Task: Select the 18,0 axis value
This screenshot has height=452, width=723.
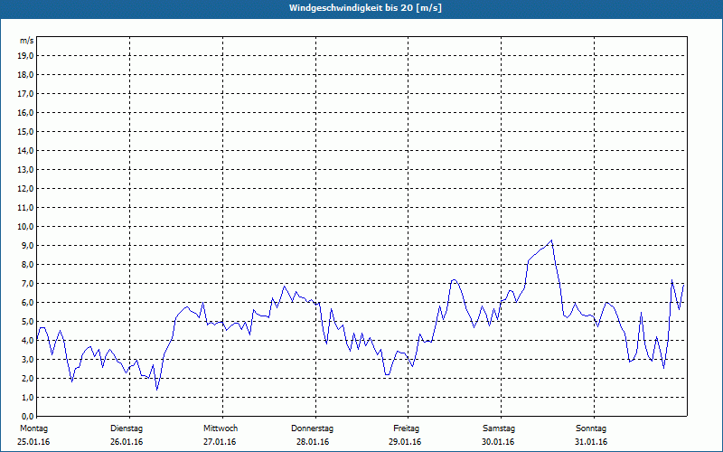Action: 25,75
